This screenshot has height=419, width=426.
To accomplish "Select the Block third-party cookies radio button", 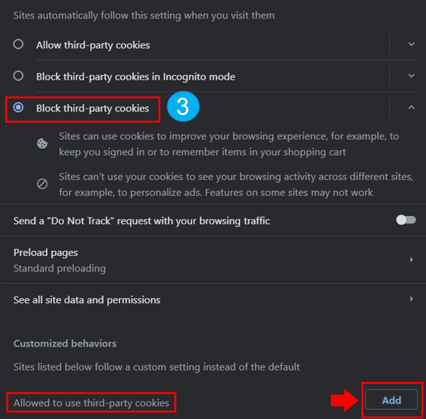I will click(19, 107).
